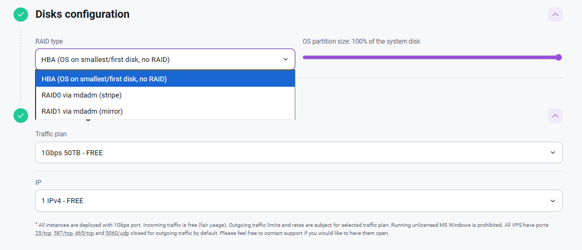Click the green checkmark beside Disks configuration
The image size is (582, 250).
(21, 15)
